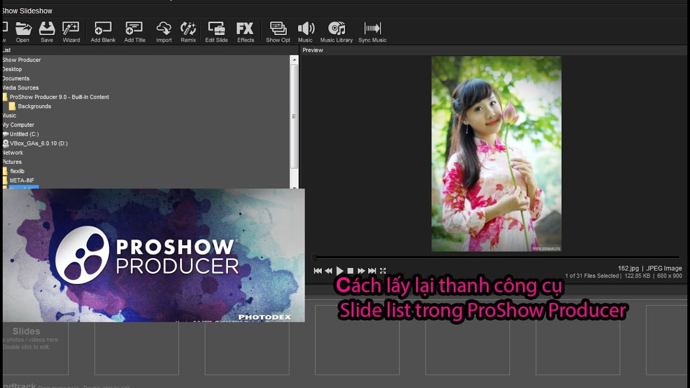690x388 pixels.
Task: Click the VBox_GAs disc drive icon
Action: pos(5,143)
